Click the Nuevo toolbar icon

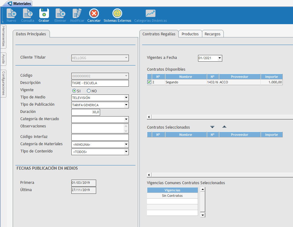pyautogui.click(x=11, y=14)
